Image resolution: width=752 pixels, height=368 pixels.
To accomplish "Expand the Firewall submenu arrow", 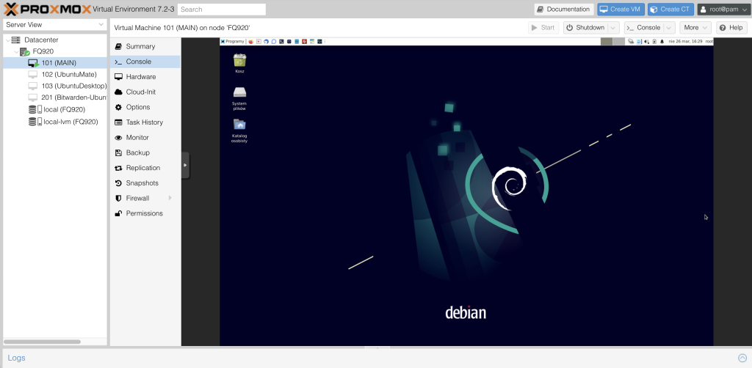I will point(170,198).
